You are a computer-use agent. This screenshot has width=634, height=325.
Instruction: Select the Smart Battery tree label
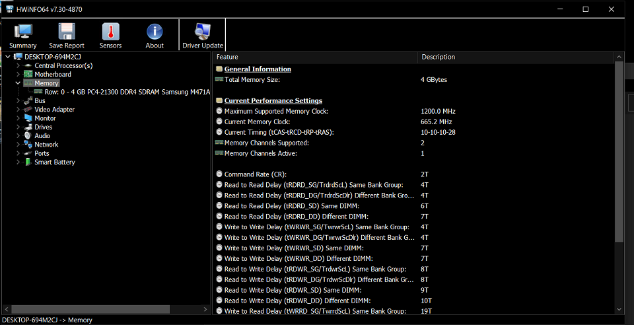(55, 162)
